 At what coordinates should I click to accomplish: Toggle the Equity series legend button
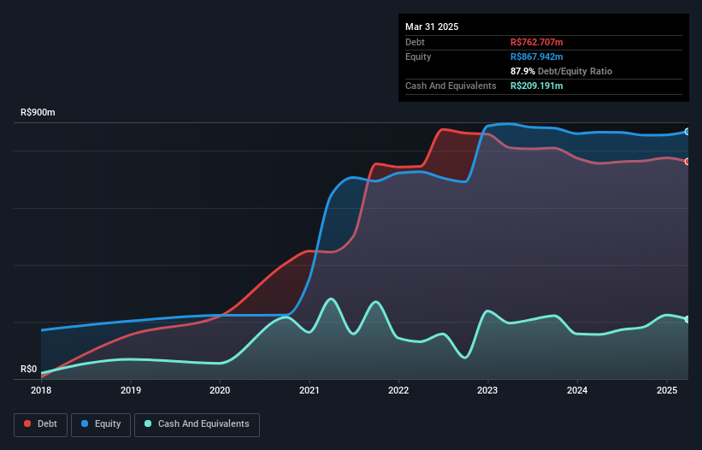point(101,424)
